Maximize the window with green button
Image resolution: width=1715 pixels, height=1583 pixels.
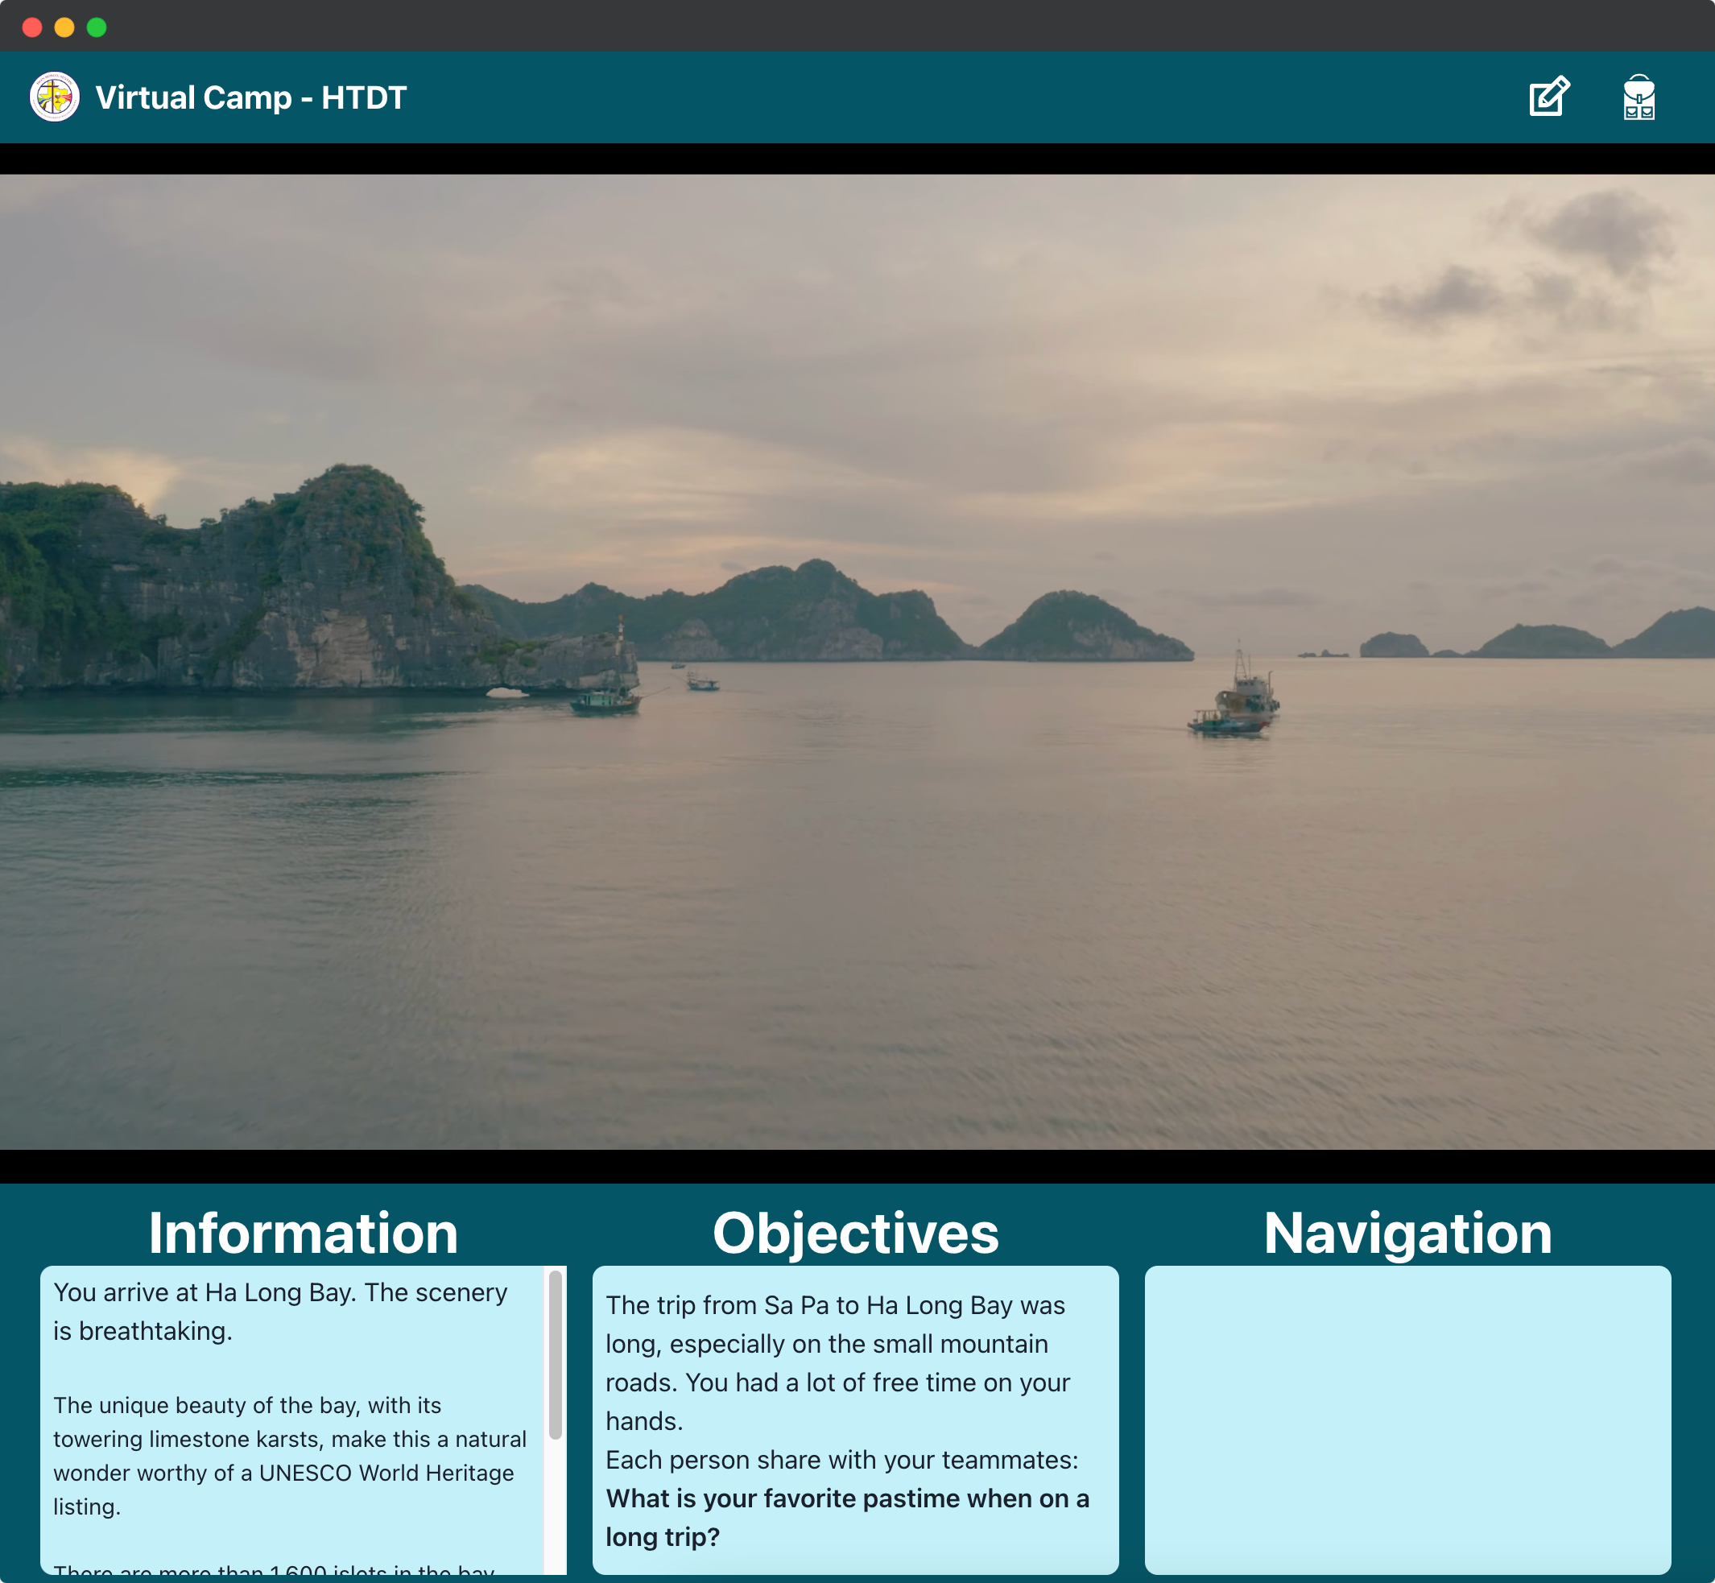(97, 27)
